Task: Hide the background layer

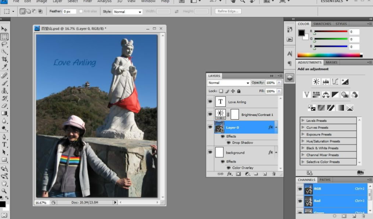Action: pyautogui.click(x=210, y=152)
